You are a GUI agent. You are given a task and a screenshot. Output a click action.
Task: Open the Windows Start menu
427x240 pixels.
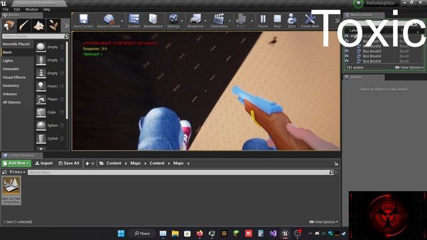tap(121, 233)
